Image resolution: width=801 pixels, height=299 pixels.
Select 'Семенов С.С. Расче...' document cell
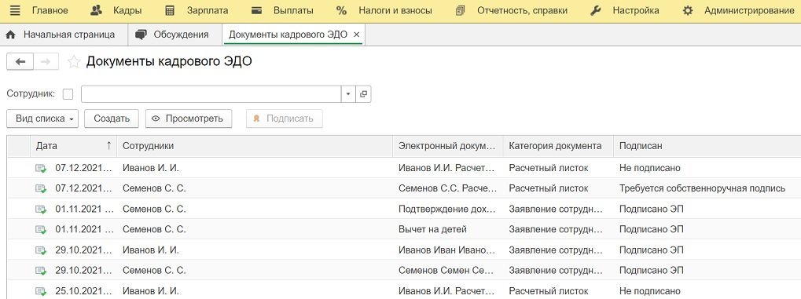click(447, 188)
